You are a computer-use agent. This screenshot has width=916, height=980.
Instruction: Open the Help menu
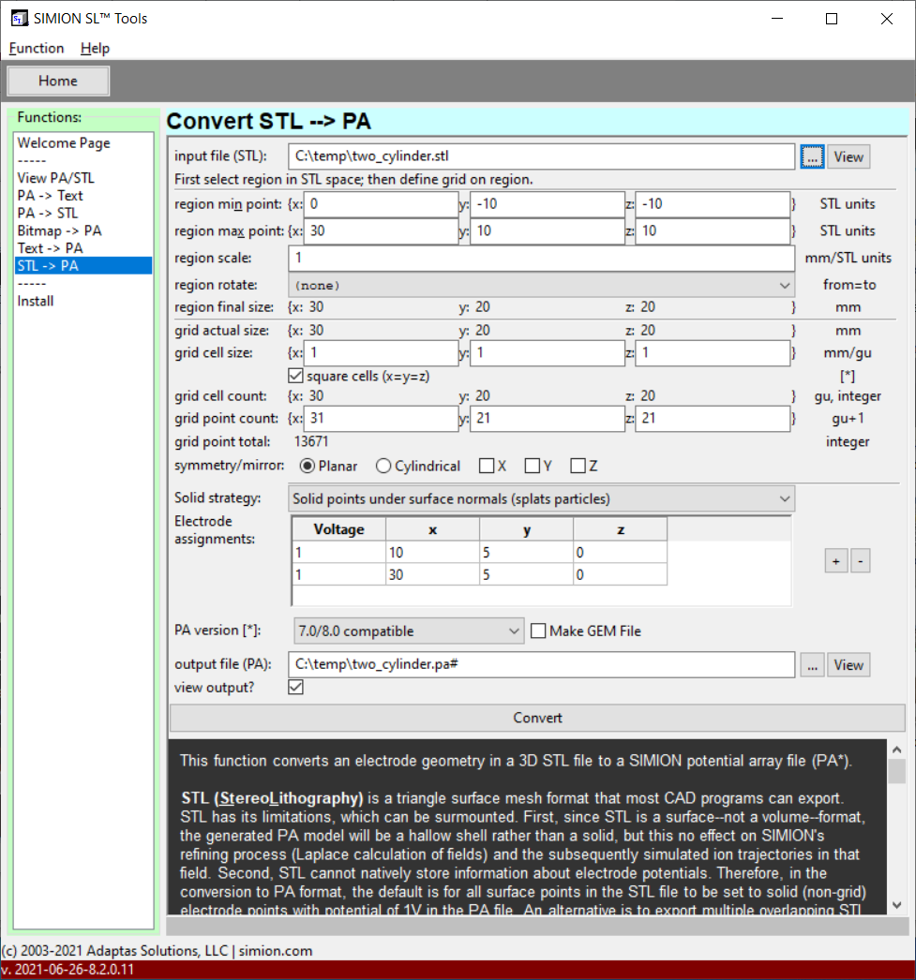(x=95, y=48)
